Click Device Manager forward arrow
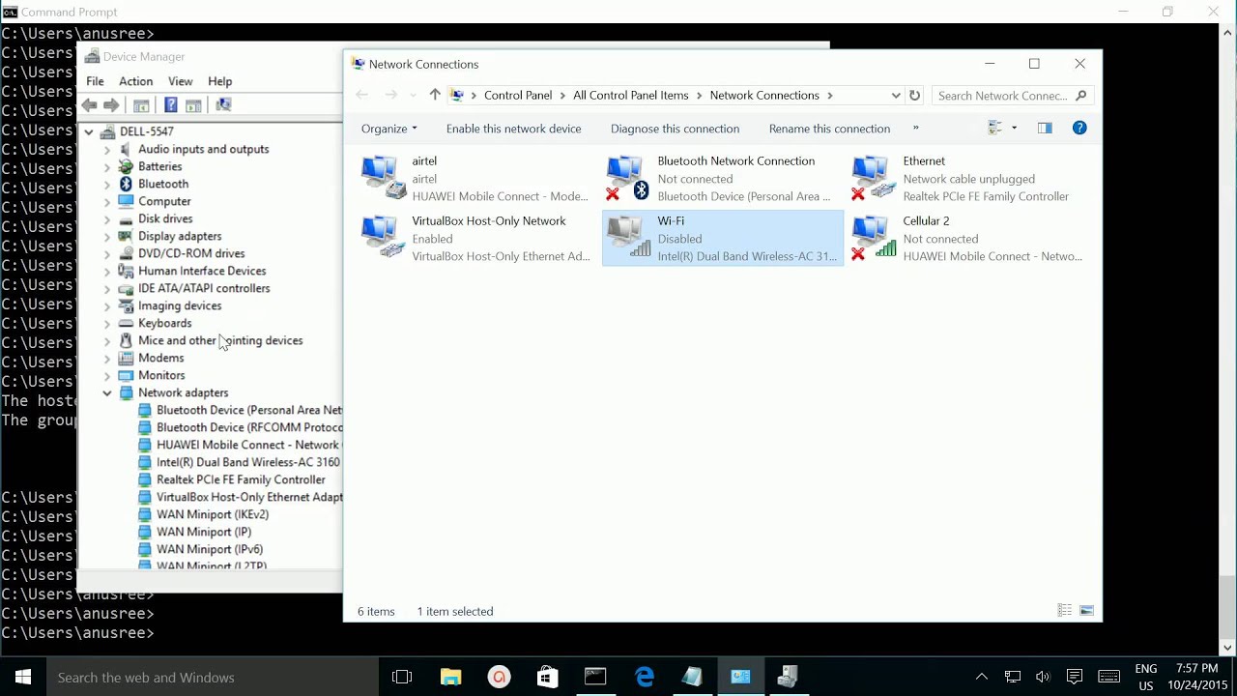Image resolution: width=1237 pixels, height=696 pixels. point(111,104)
